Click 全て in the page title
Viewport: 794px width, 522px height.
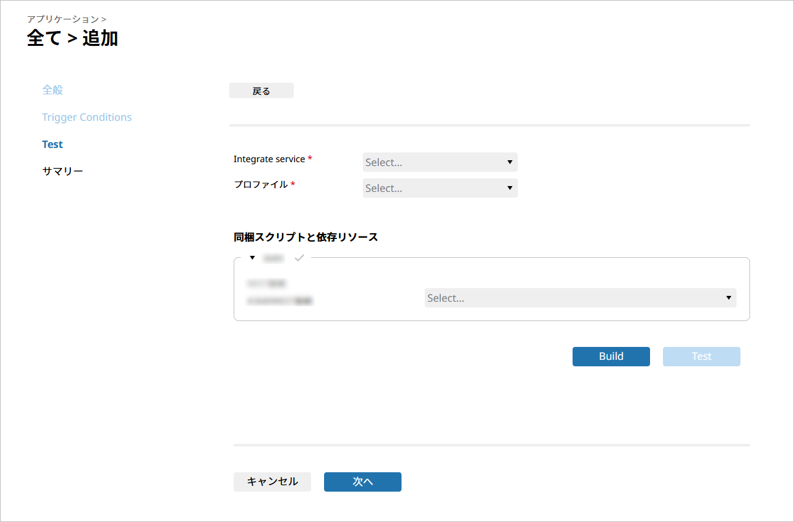point(44,38)
